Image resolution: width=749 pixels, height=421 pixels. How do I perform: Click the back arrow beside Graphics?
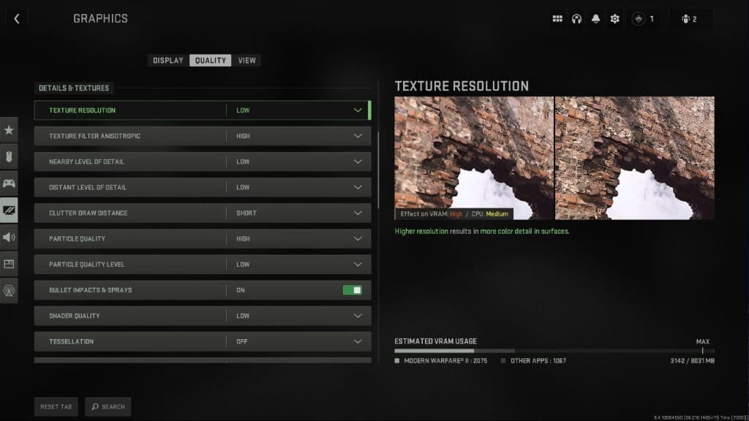tap(17, 19)
